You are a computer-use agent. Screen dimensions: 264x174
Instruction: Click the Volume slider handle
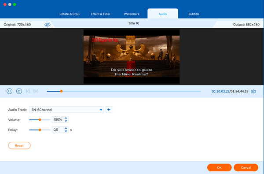coord(40,120)
